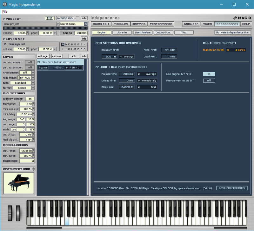
Task: Select layer set slot L
Action: coord(72,49)
